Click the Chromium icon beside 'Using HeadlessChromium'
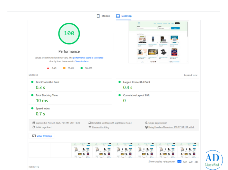The width and height of the screenshot is (228, 170). pos(146,127)
